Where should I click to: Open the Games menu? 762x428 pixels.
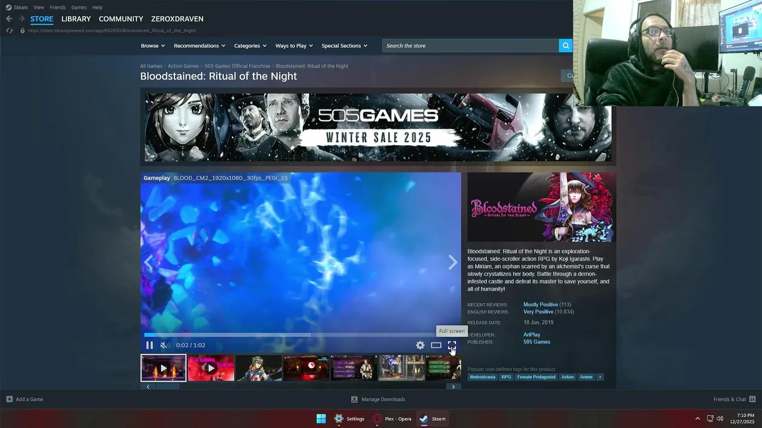pyautogui.click(x=79, y=7)
